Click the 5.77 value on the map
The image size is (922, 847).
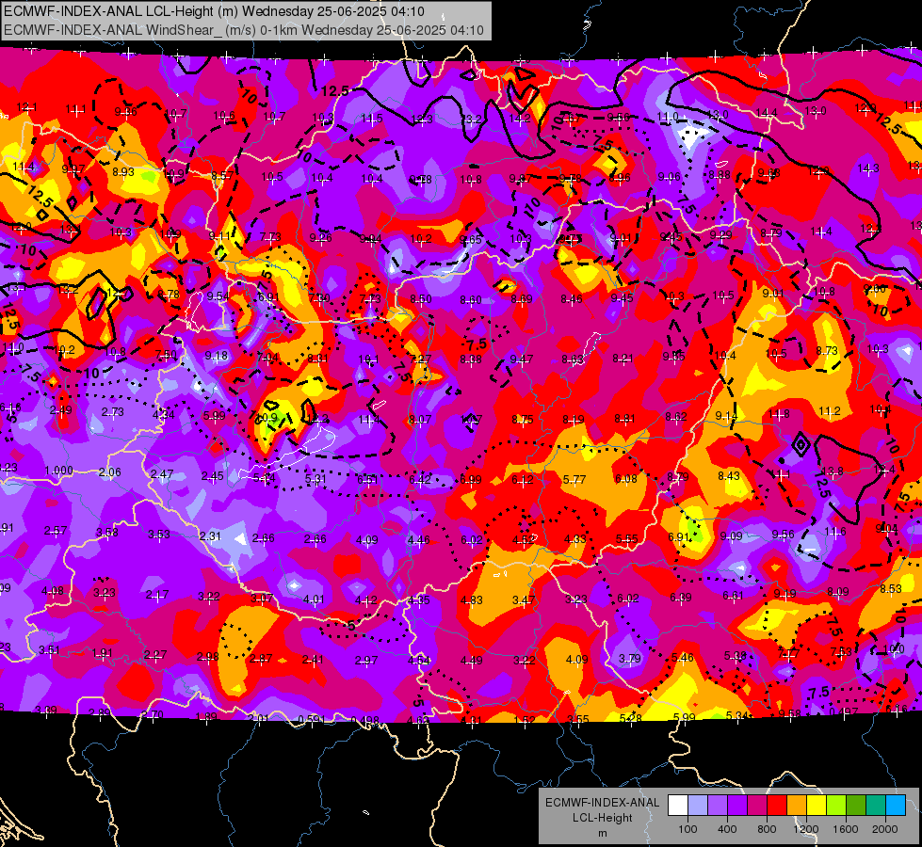click(x=574, y=480)
